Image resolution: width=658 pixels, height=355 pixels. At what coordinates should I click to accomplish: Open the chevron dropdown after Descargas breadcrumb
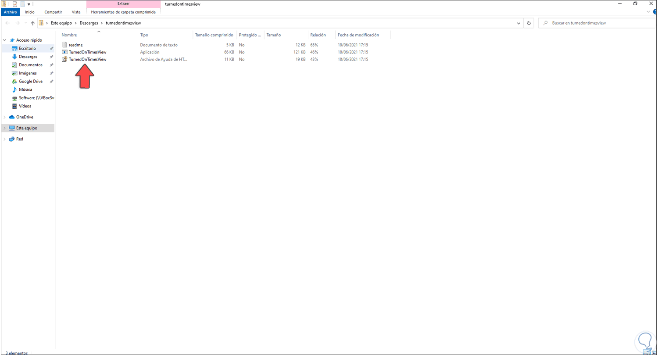pyautogui.click(x=102, y=23)
